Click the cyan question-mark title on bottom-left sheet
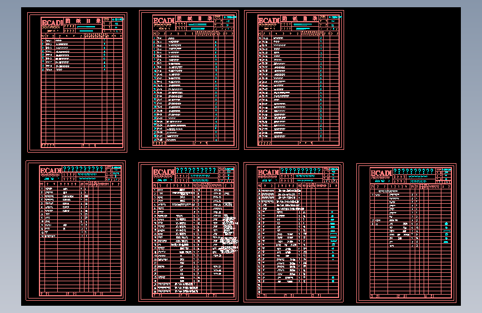The image size is (482, 313). tap(83, 169)
